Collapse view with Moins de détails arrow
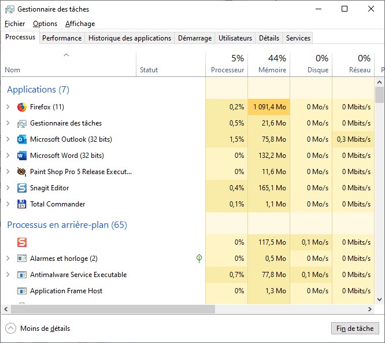 11,329
